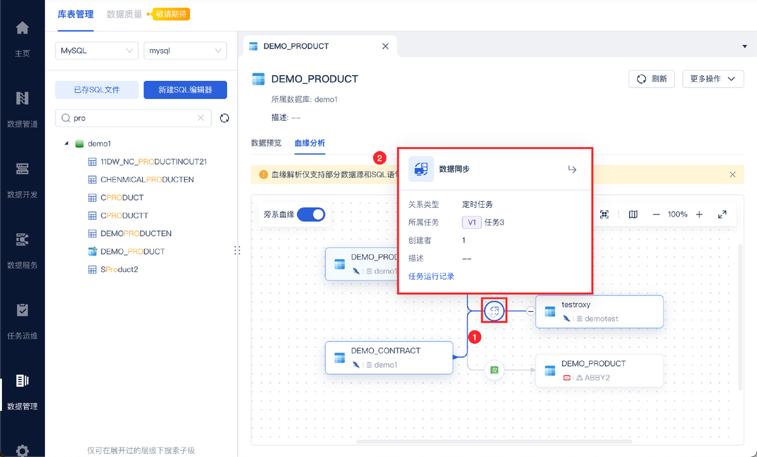Click the 敬请期待 badge

(x=170, y=14)
